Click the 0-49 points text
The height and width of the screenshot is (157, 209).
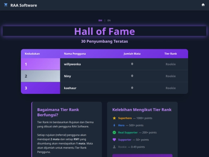click(x=138, y=147)
